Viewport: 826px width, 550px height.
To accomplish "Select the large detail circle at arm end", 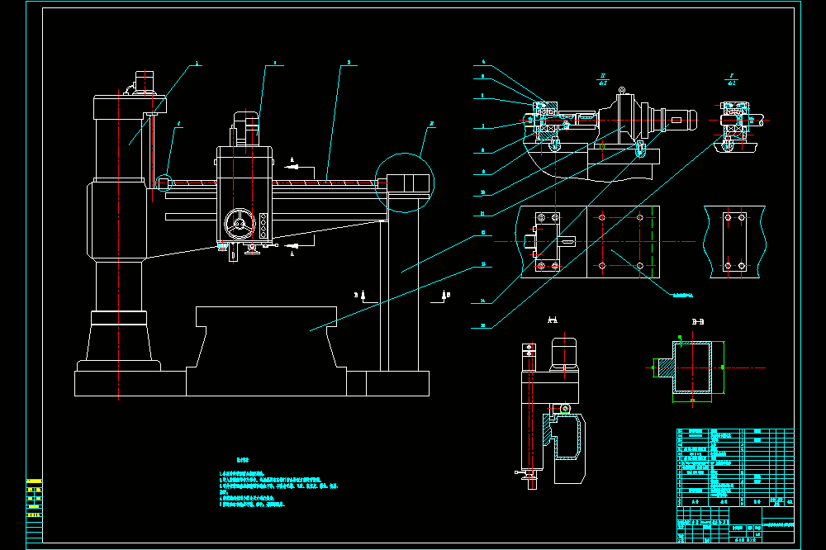I will coord(405,183).
